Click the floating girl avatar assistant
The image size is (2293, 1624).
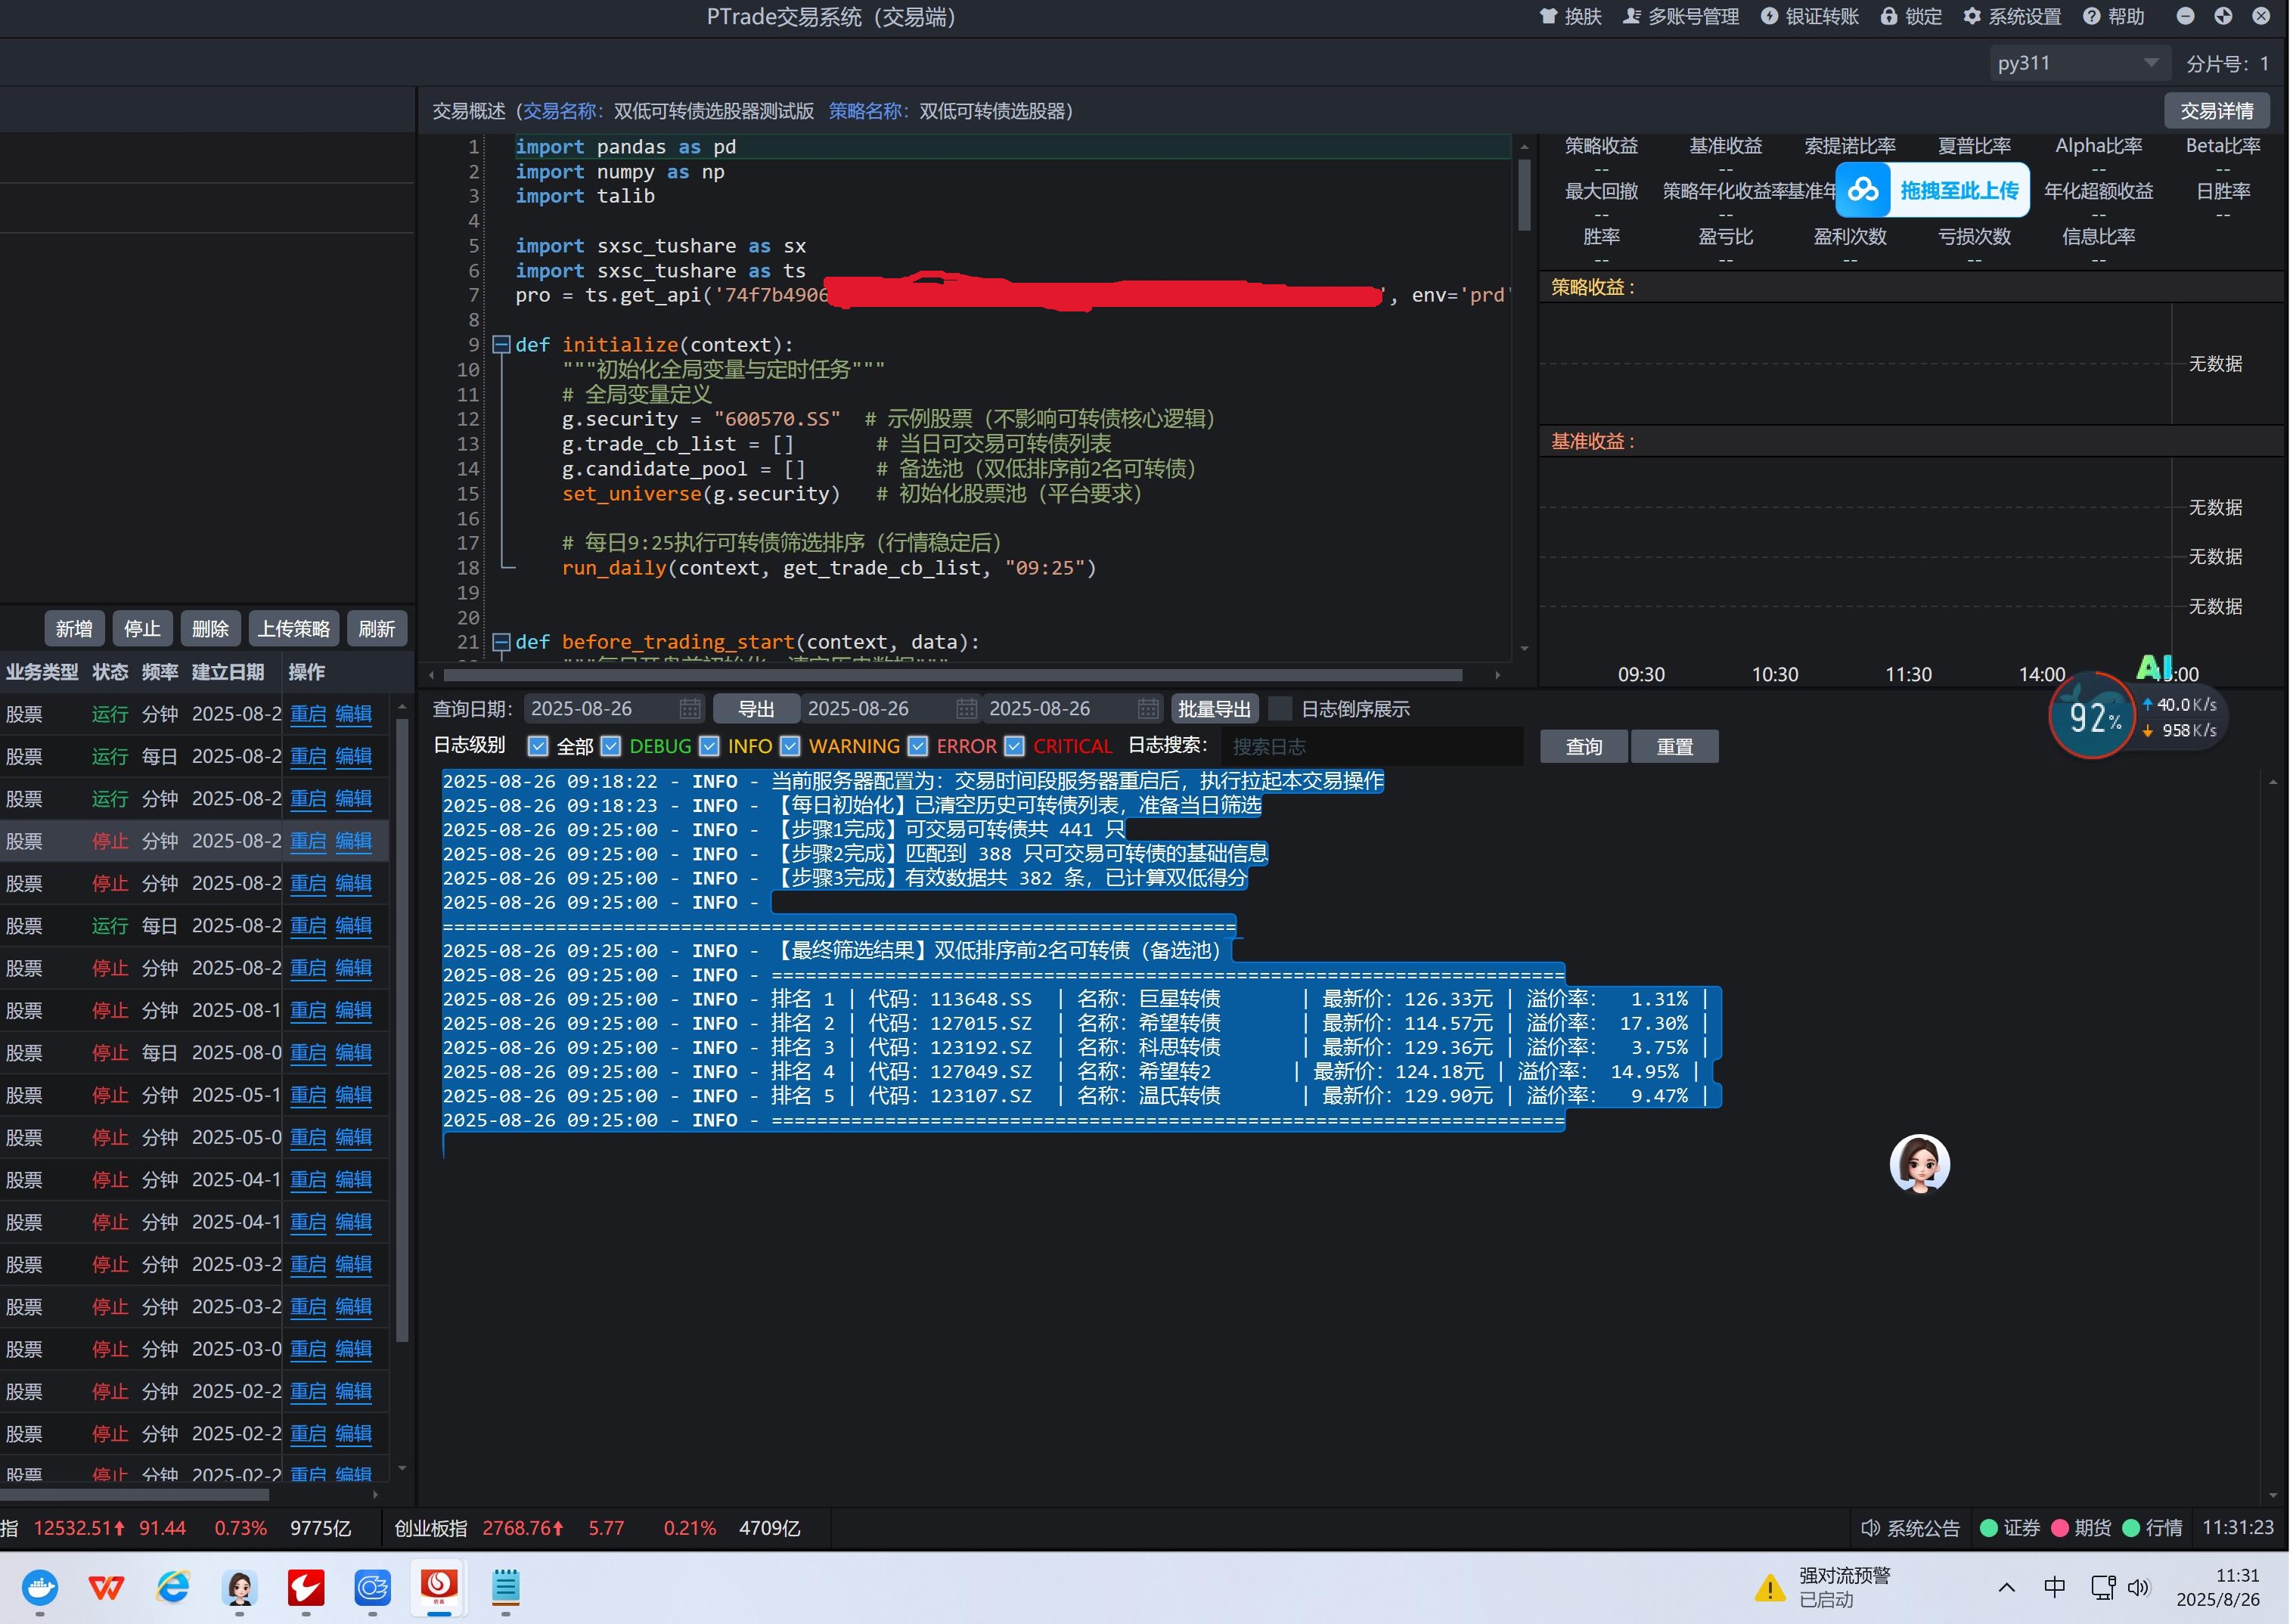coord(1920,1164)
